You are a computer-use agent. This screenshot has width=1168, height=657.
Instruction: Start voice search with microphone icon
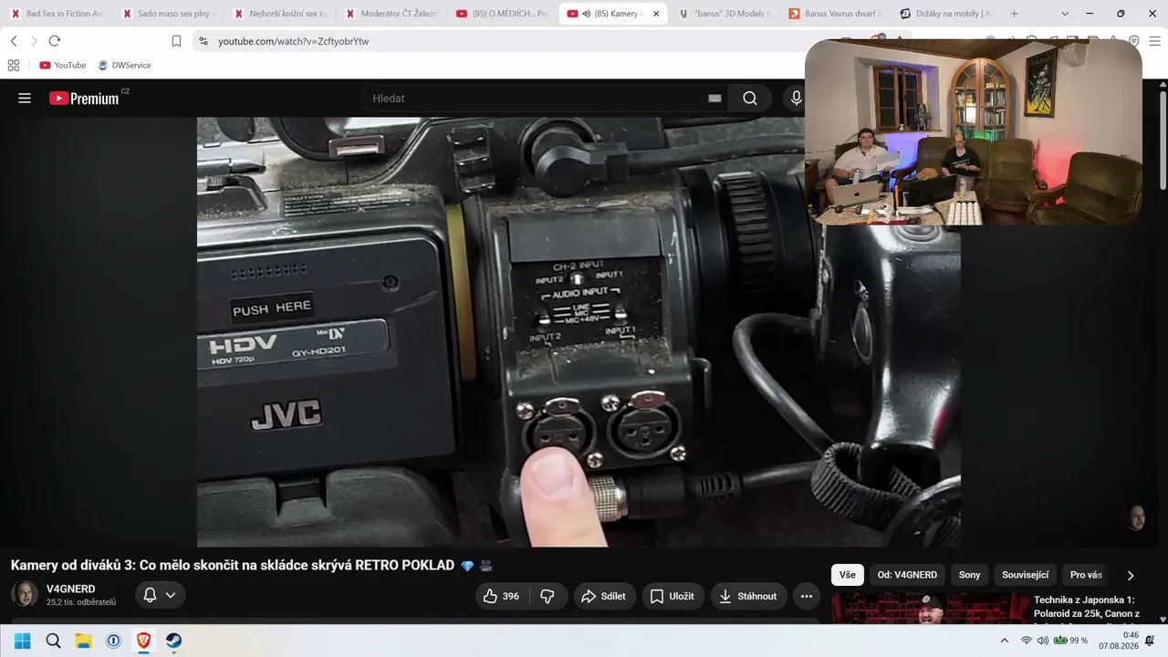pyautogui.click(x=796, y=99)
